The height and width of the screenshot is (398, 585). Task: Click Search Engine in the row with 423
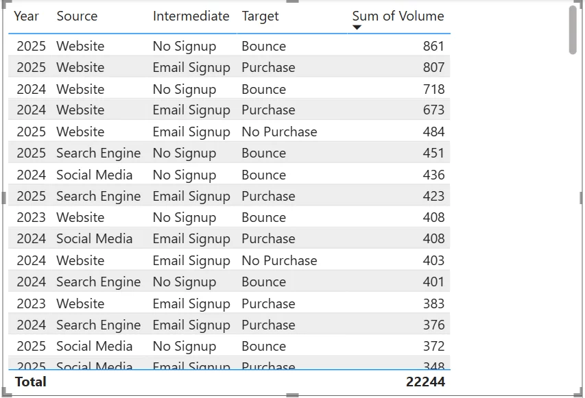(x=99, y=197)
